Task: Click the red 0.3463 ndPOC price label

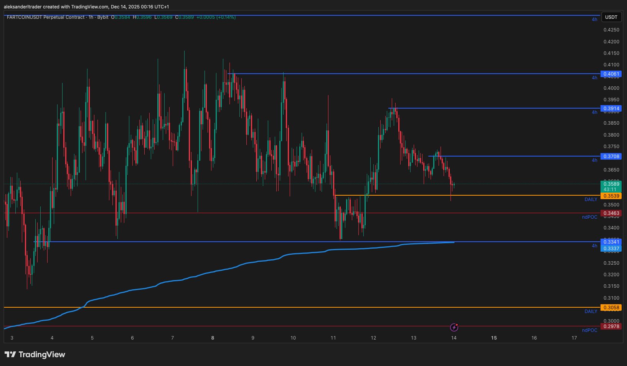Action: point(611,213)
